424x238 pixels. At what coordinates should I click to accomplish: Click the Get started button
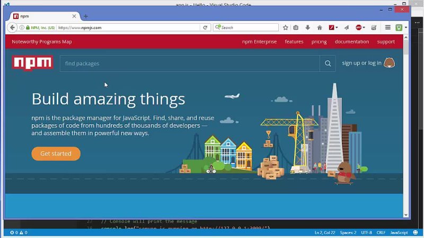coord(56,153)
